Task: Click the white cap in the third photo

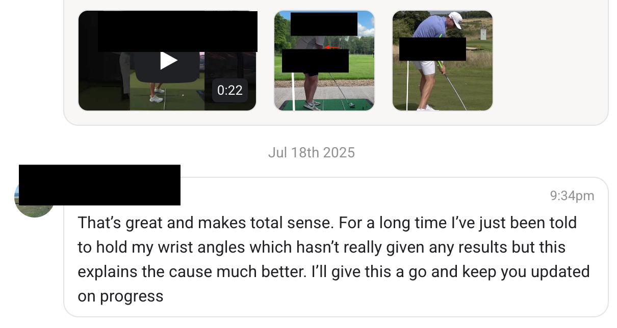Action: 455,20
